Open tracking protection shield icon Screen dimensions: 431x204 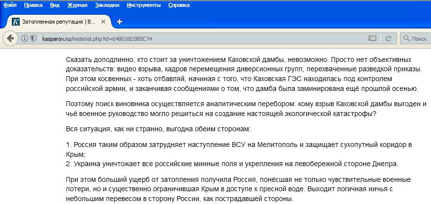[33, 39]
